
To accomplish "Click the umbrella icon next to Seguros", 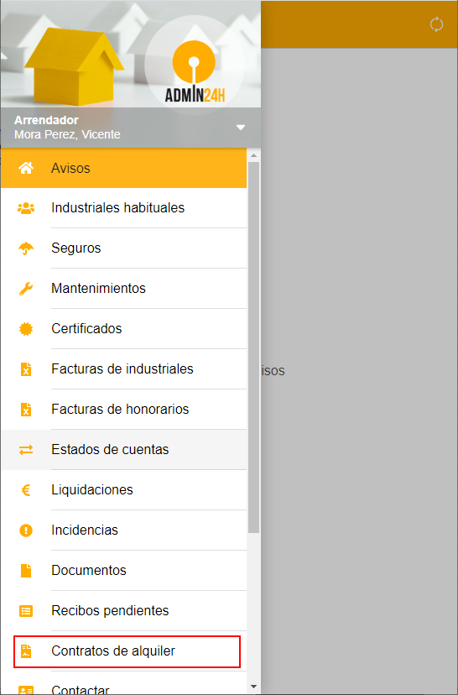I will (x=26, y=248).
